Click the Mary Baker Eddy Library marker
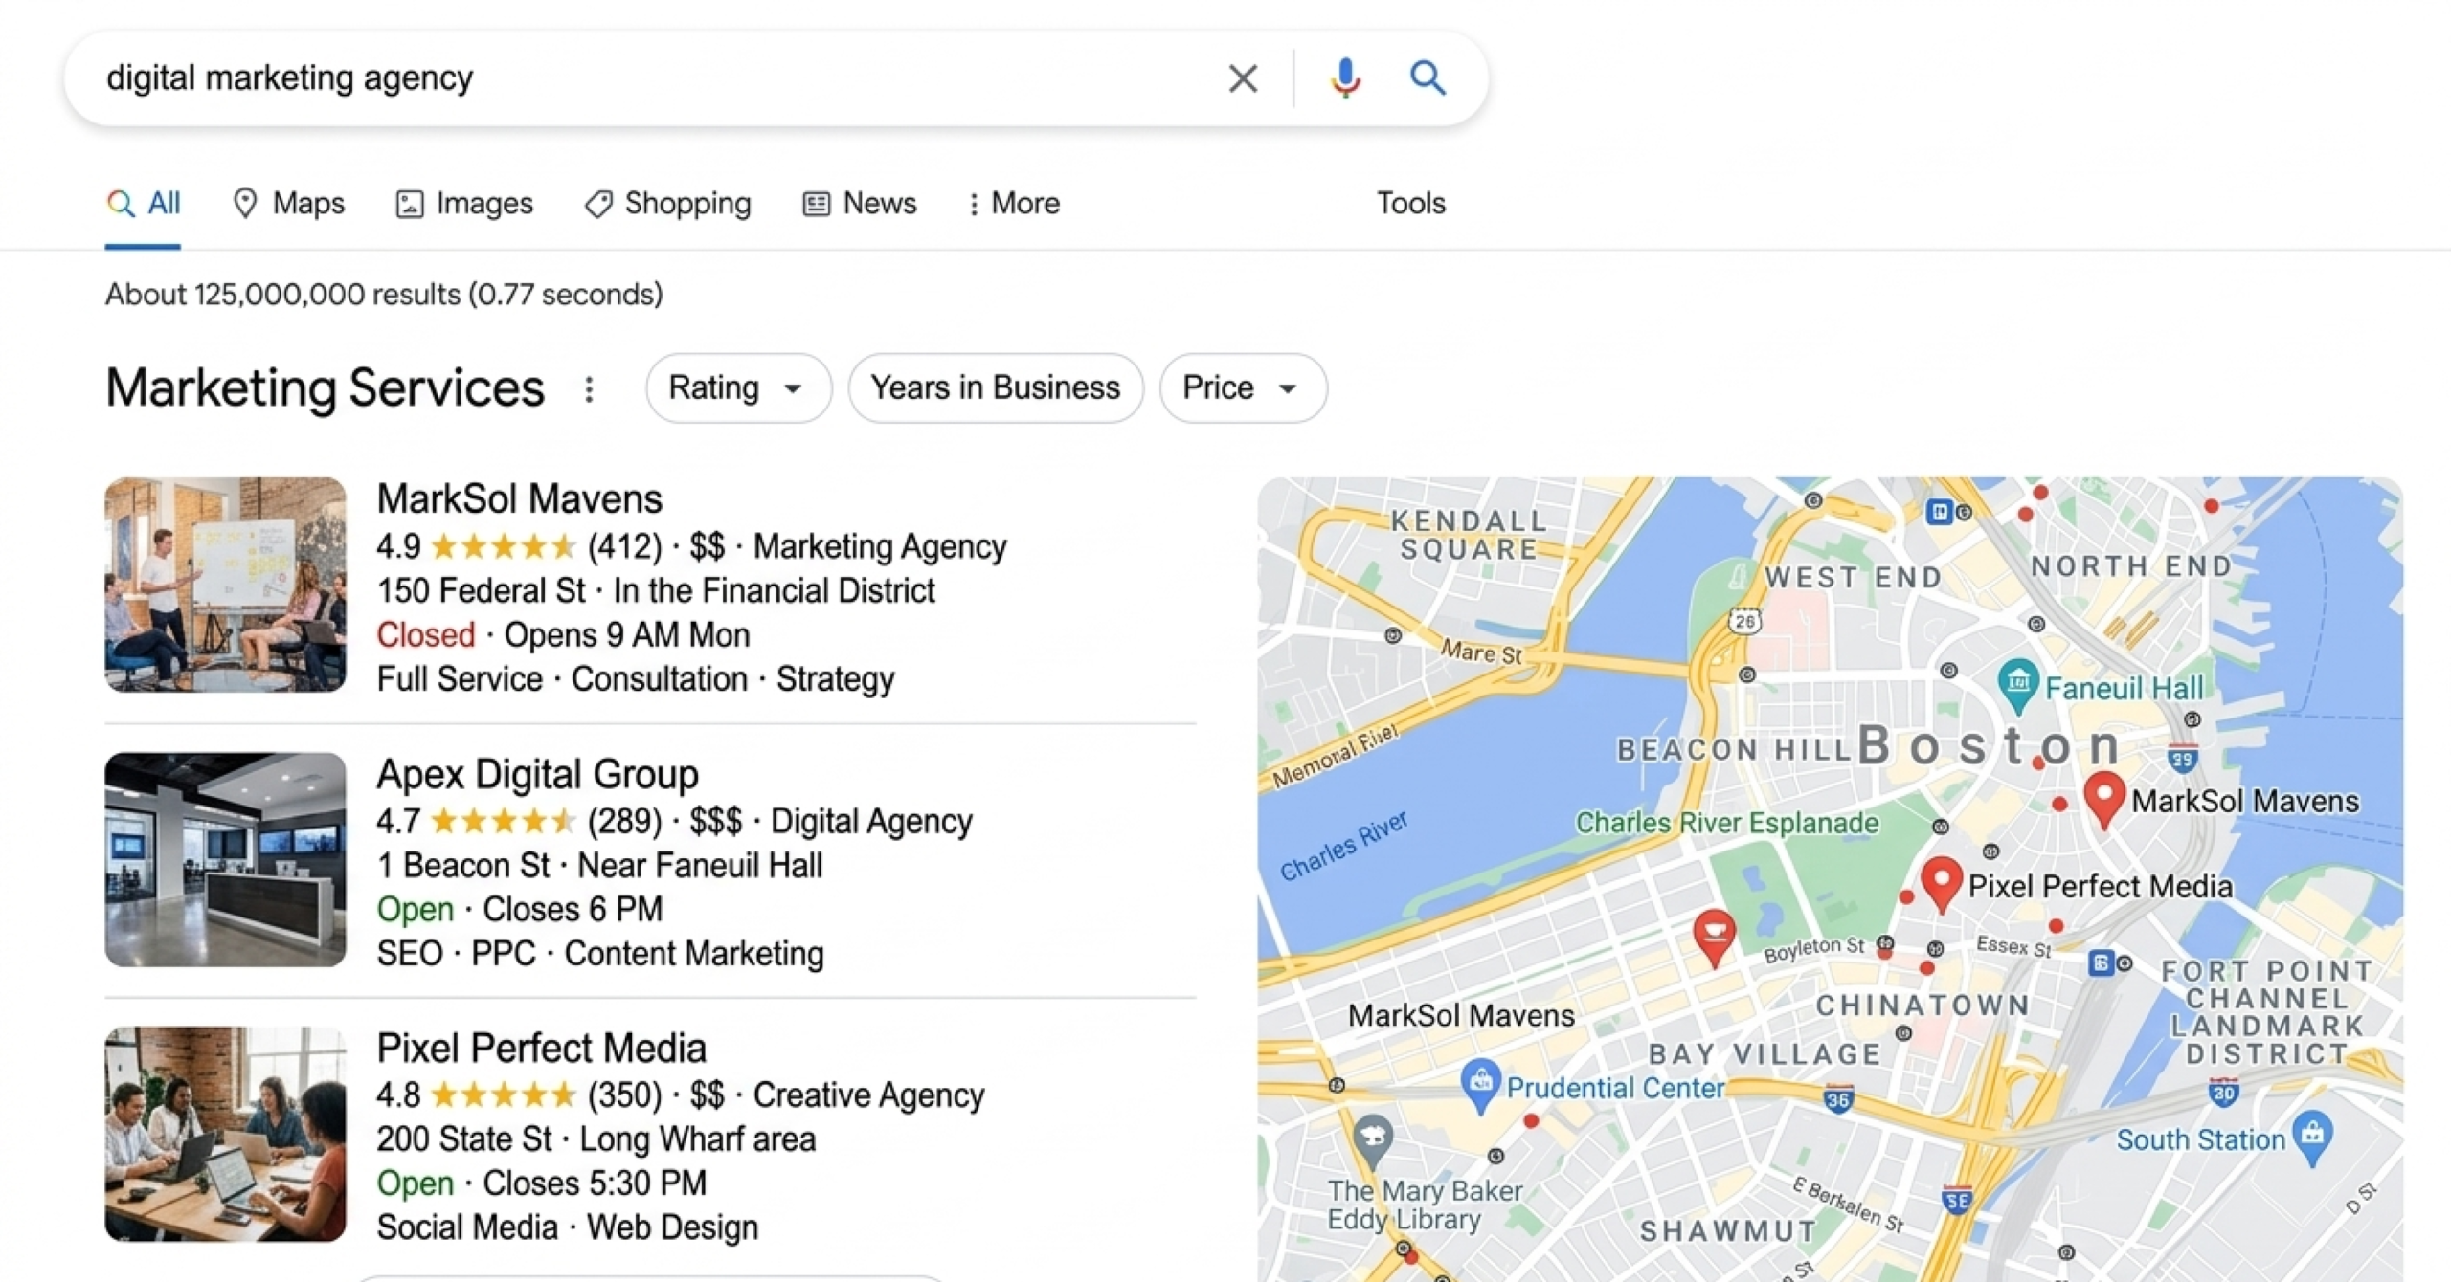This screenshot has height=1282, width=2451. 1373,1140
